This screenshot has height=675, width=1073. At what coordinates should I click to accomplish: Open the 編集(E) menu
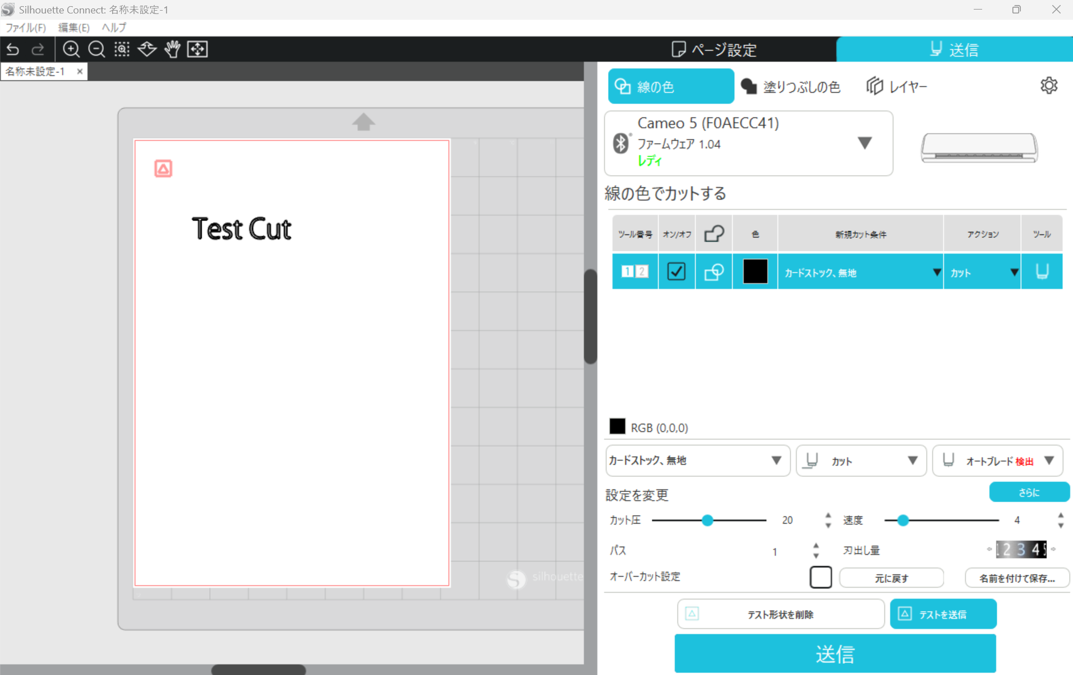[73, 27]
